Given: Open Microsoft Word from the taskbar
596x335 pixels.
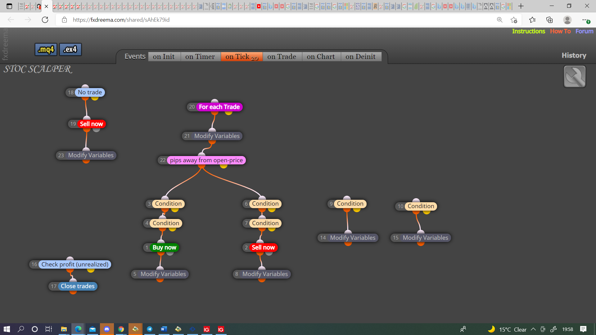Looking at the screenshot, I should (164, 329).
